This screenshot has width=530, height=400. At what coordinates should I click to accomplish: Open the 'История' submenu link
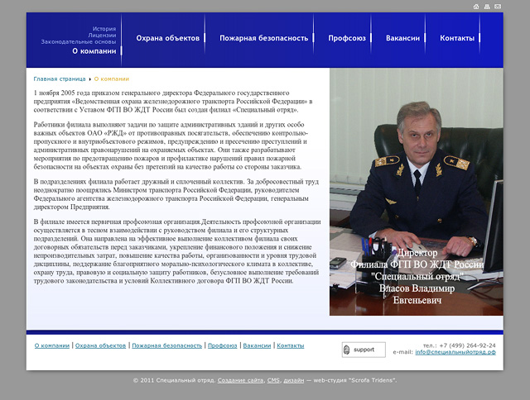(x=104, y=28)
